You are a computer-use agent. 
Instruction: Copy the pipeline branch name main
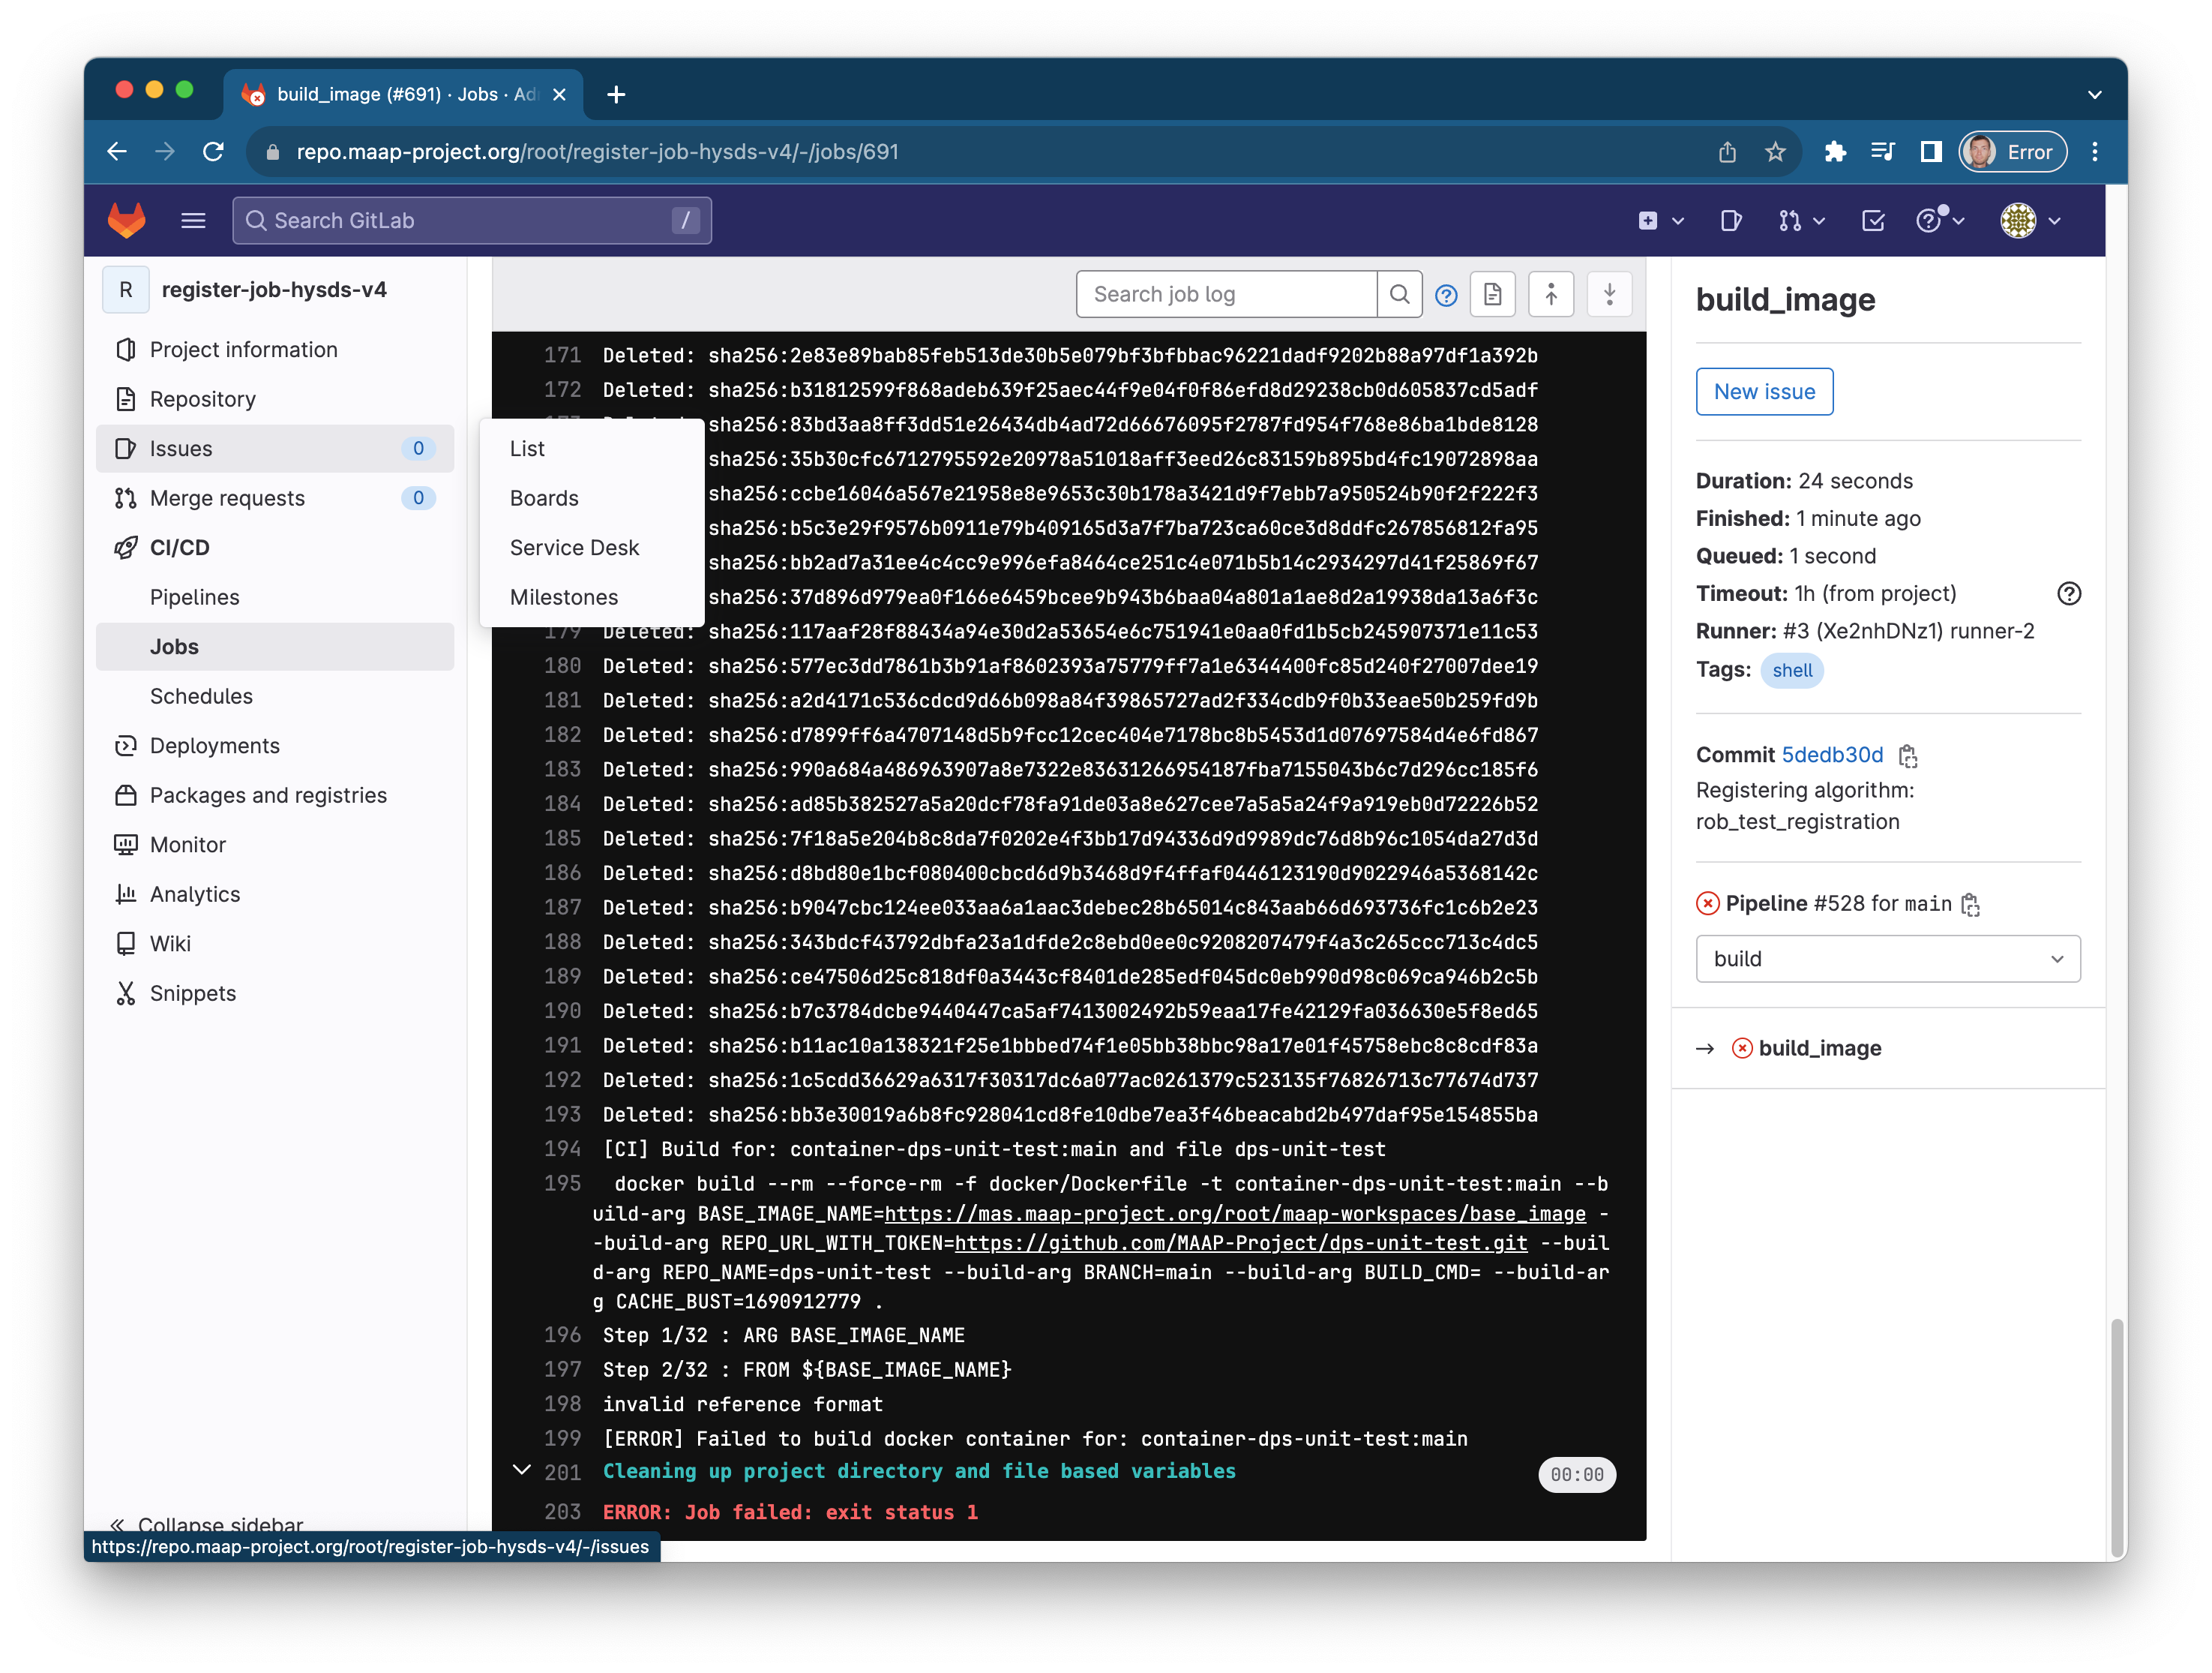pos(1970,905)
